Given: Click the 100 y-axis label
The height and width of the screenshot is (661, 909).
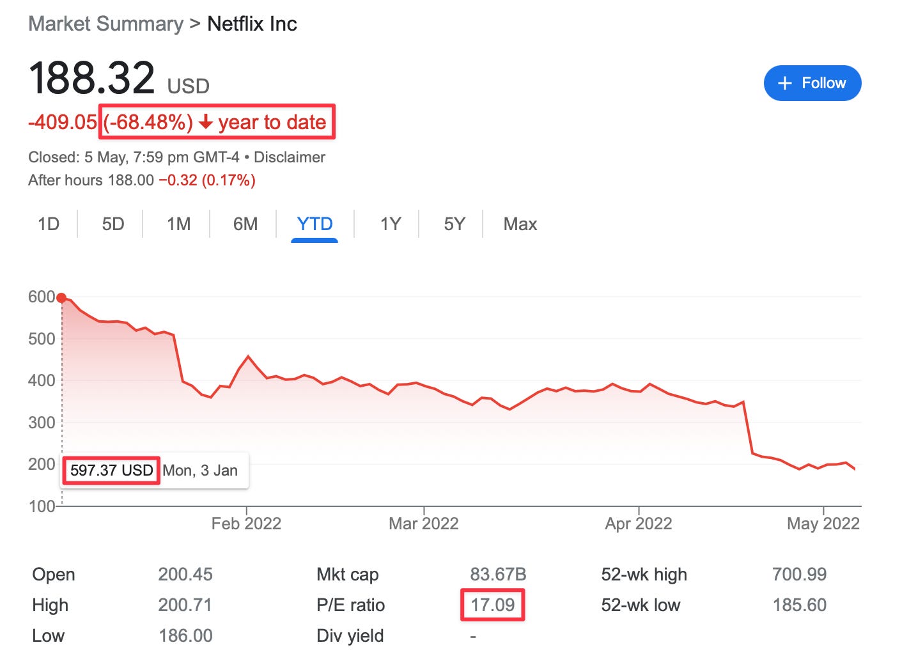Looking at the screenshot, I should (42, 506).
